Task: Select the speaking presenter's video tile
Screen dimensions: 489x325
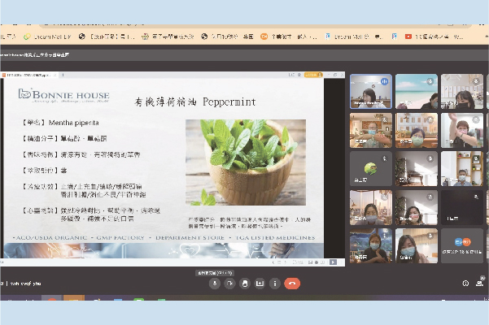Action: click(x=371, y=92)
